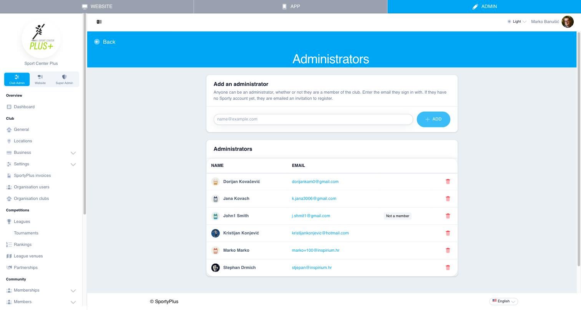Click Stephan Drmich's avatar
Image resolution: width=581 pixels, height=310 pixels.
coord(216,268)
